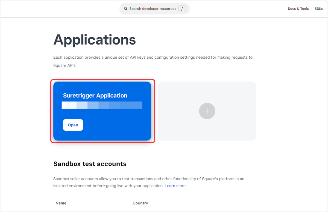328x212 pixels.
Task: Click the Suretrigger Application title text
Action: 95,95
